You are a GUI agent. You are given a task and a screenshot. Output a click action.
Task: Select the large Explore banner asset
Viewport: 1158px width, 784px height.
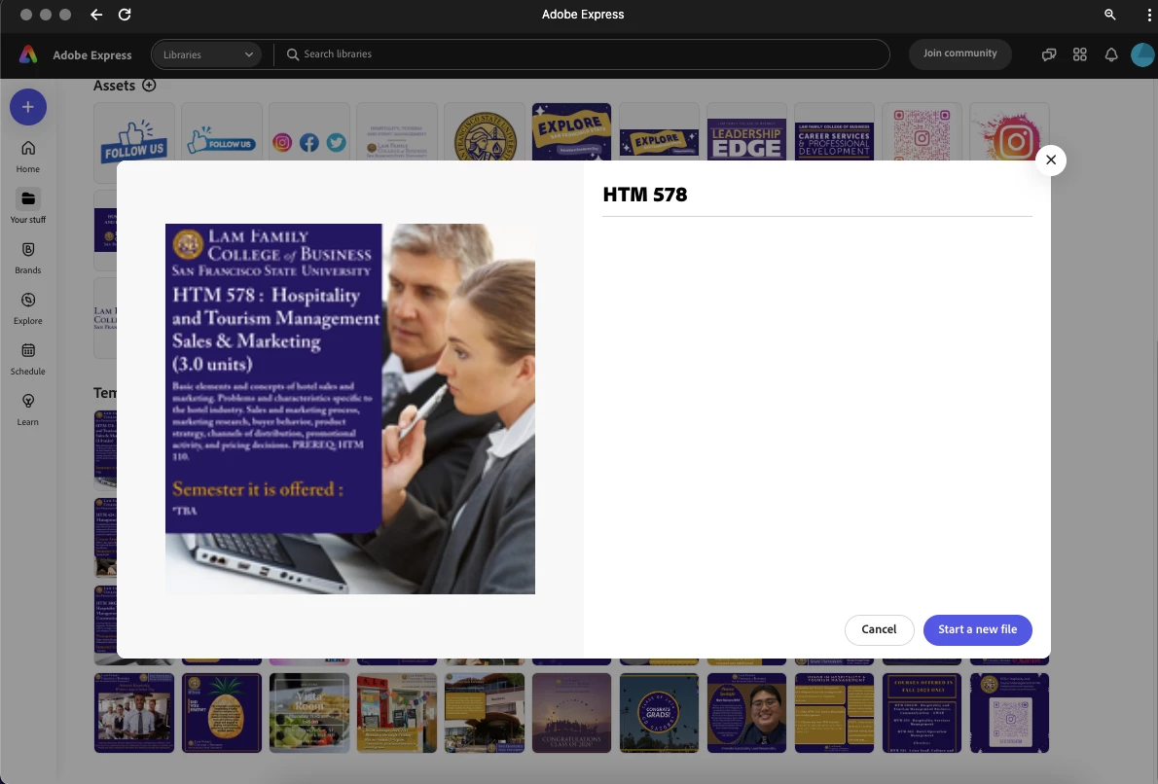[x=571, y=132]
